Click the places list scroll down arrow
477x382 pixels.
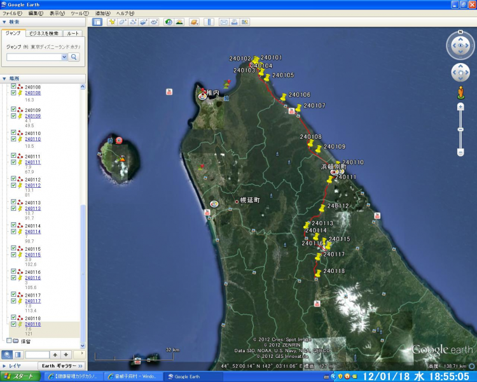click(x=83, y=346)
